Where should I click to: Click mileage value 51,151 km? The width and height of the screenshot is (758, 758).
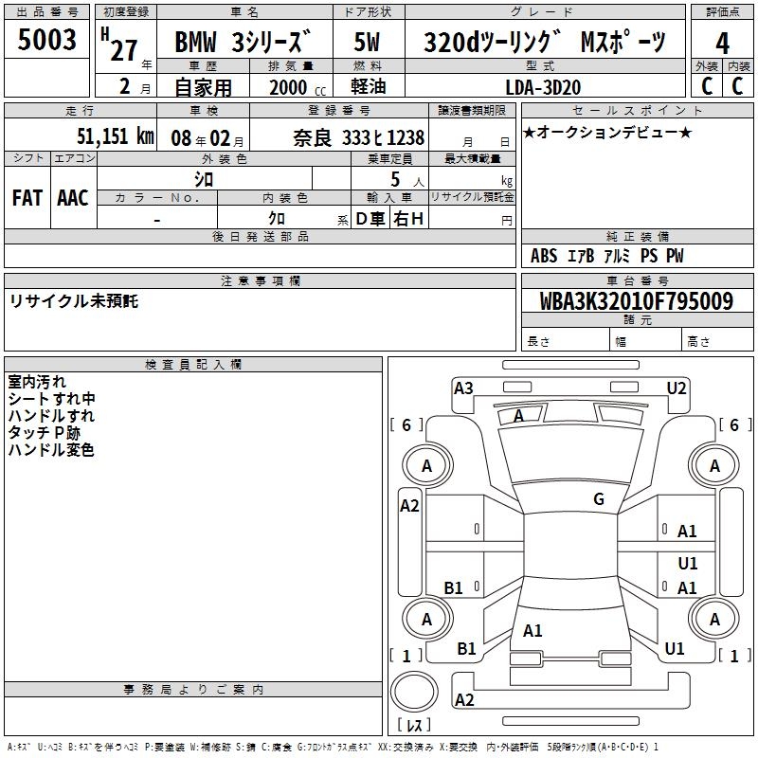pyautogui.click(x=116, y=135)
